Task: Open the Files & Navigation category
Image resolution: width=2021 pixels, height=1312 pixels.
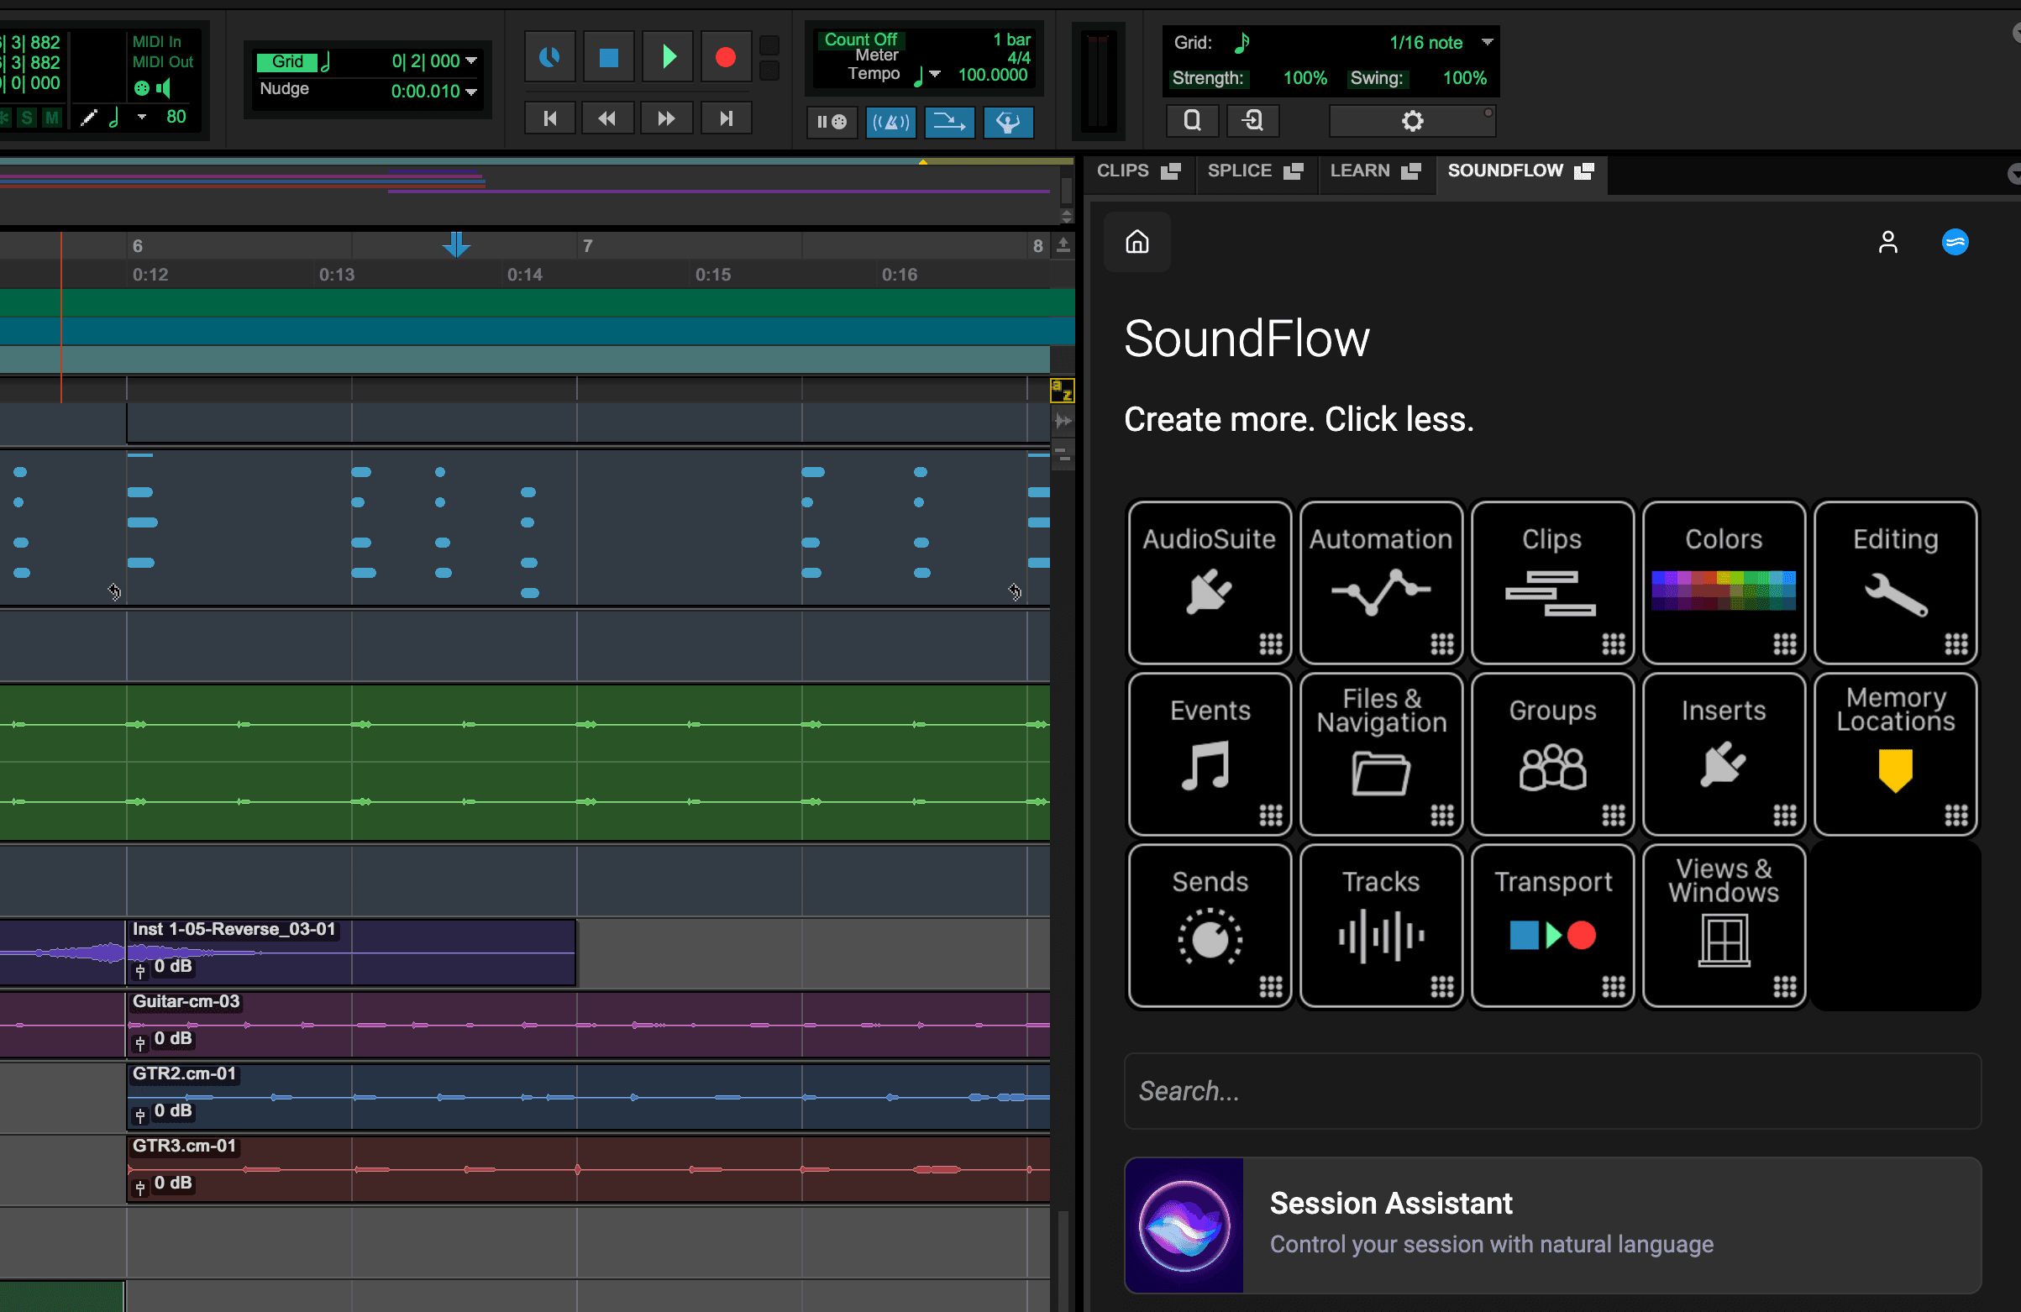Action: (x=1381, y=754)
